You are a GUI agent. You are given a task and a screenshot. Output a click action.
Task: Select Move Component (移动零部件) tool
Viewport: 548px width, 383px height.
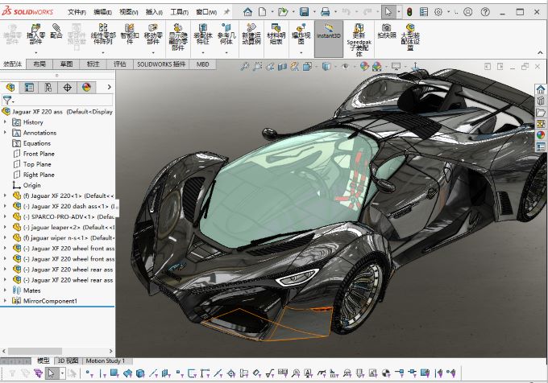click(x=153, y=35)
